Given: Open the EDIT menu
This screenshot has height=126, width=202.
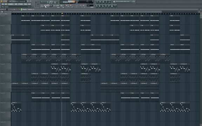Looking at the screenshot, I should [6, 4].
